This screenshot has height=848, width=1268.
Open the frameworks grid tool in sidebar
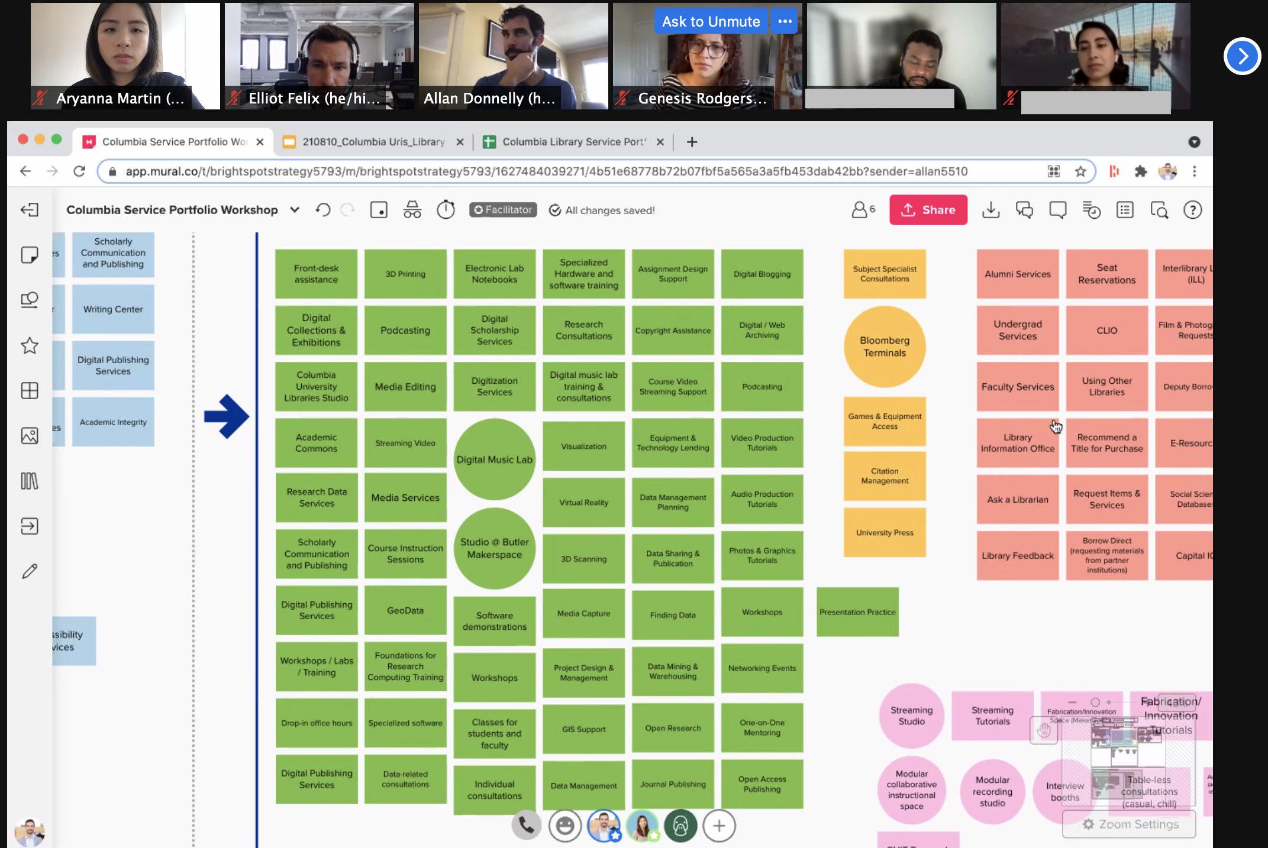[x=30, y=390]
